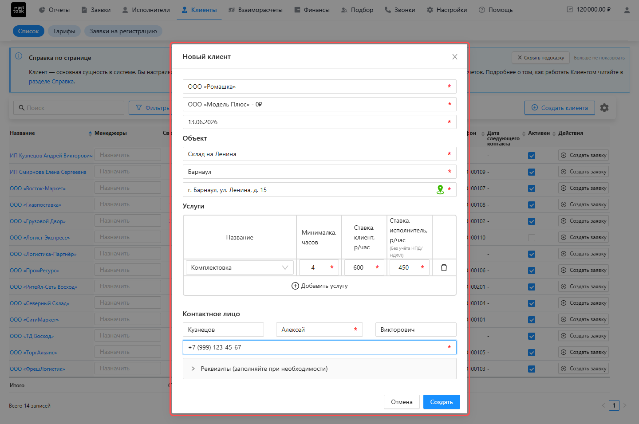This screenshot has width=639, height=424.
Task: Click the Кузнецов surname field
Action: click(223, 330)
